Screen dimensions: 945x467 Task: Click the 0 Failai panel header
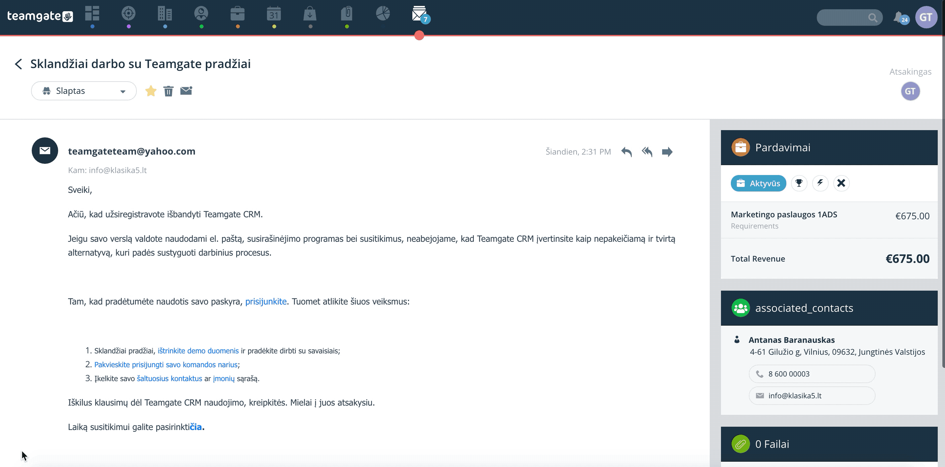pos(829,444)
